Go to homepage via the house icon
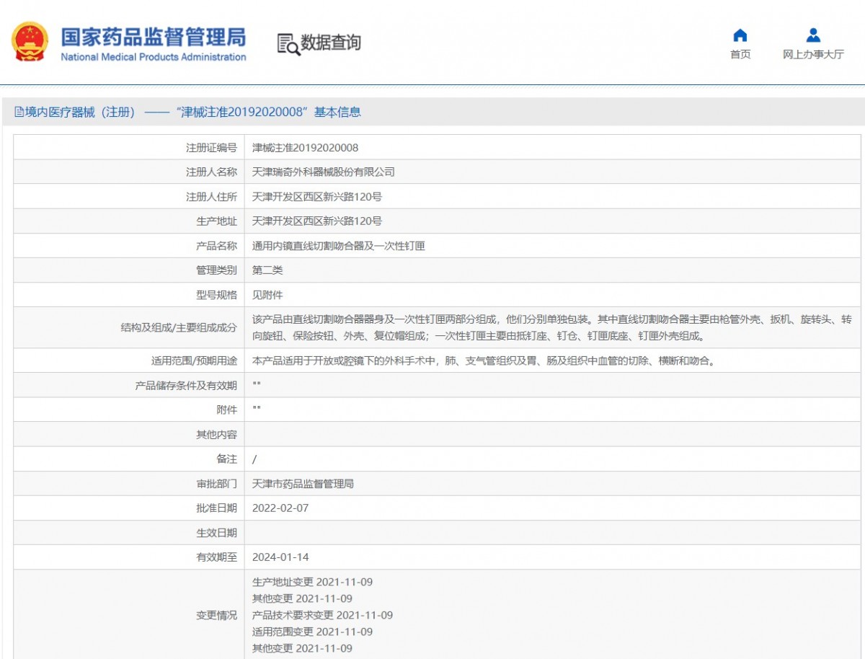This screenshot has width=865, height=659. point(740,35)
